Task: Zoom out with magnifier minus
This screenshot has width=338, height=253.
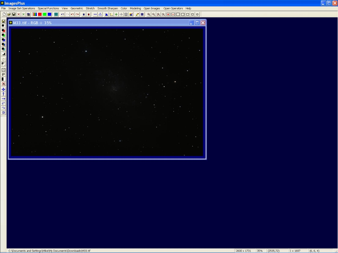Action: click(154, 14)
